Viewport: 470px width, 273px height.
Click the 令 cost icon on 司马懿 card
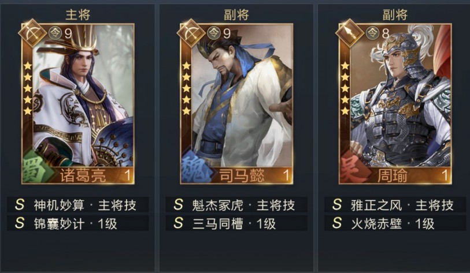point(214,33)
